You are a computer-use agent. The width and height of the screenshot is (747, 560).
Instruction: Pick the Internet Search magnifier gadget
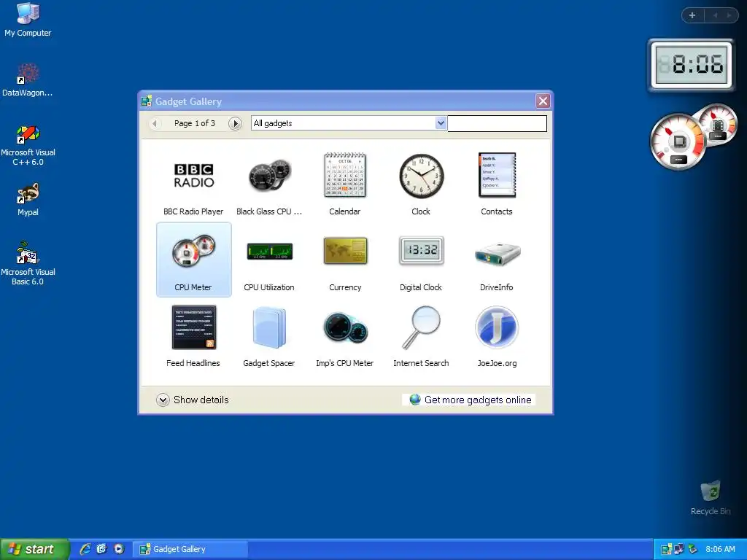pos(421,327)
